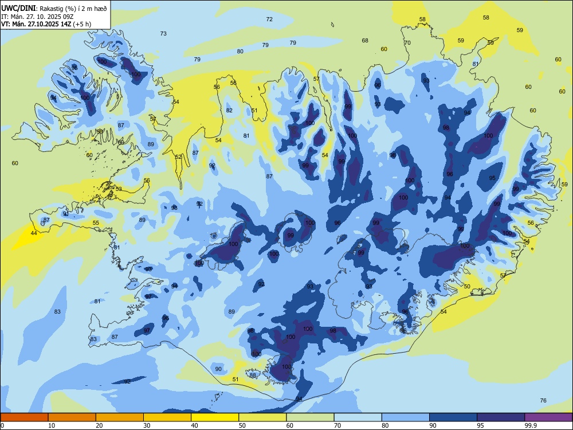Viewport: 573px width, 430px height.
Task: Click the 20–30 amber legend segment
Action: coord(120,417)
